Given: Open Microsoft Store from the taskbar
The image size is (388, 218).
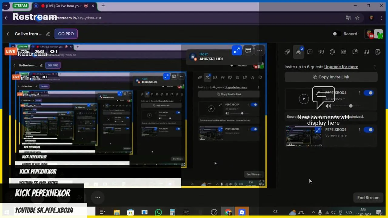Looking at the screenshot, I should pyautogui.click(x=130, y=212).
